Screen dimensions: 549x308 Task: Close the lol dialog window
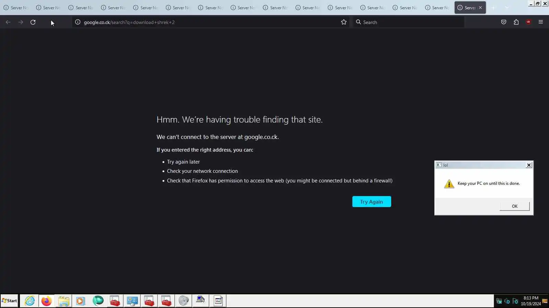[529, 165]
